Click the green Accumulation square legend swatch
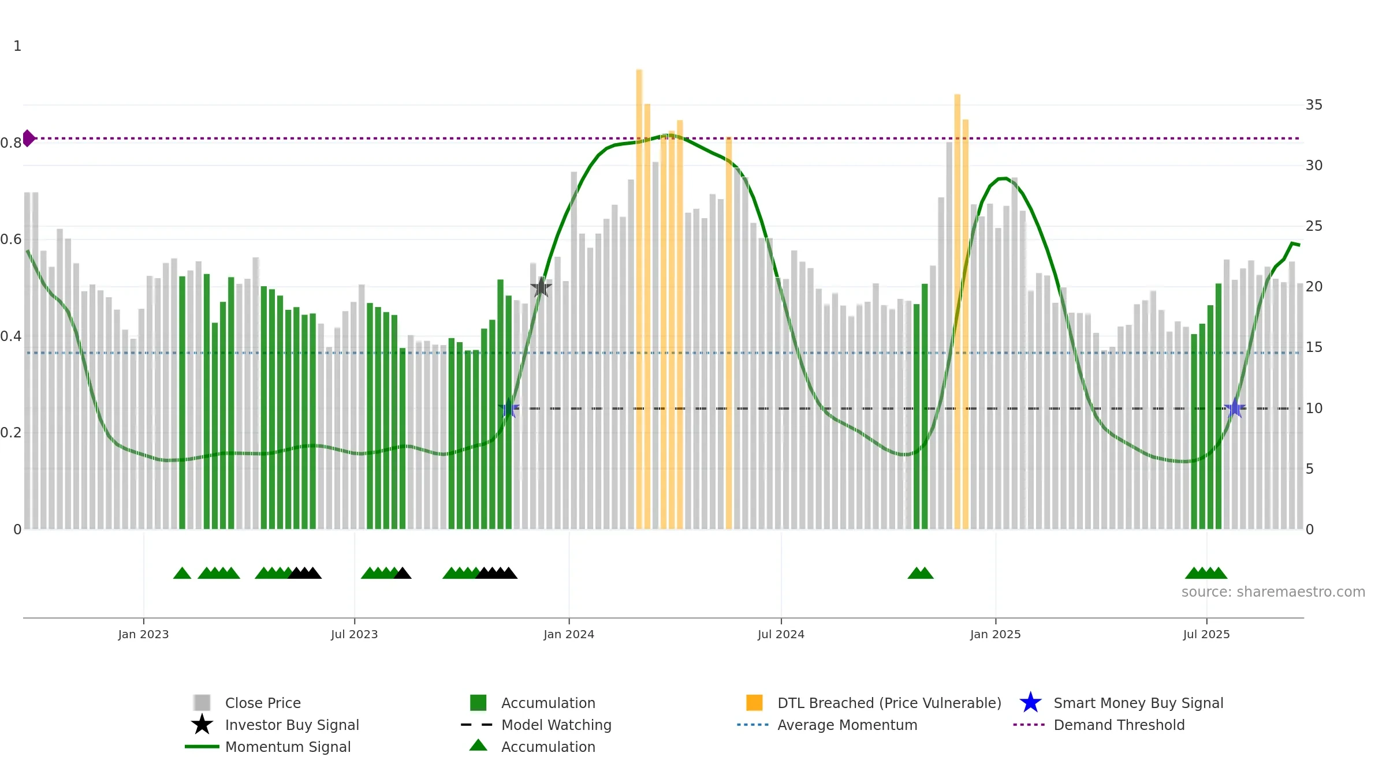Screen dimensions: 1386x779 point(478,702)
